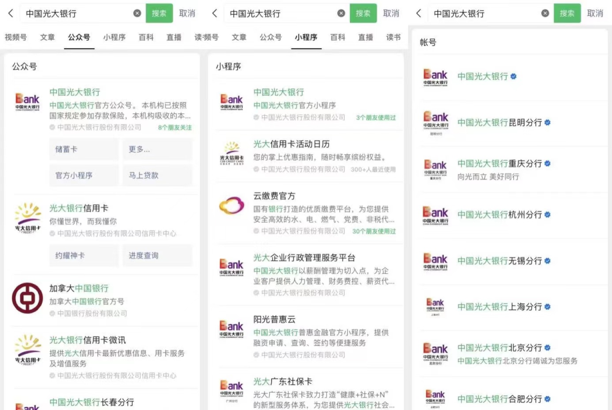Image resolution: width=612 pixels, height=410 pixels.
Task: Open 中国光大银行 mini program logo in 小程序 list
Action: click(231, 102)
